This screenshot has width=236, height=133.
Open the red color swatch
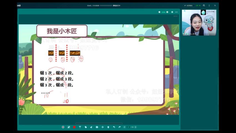[x=74, y=127]
